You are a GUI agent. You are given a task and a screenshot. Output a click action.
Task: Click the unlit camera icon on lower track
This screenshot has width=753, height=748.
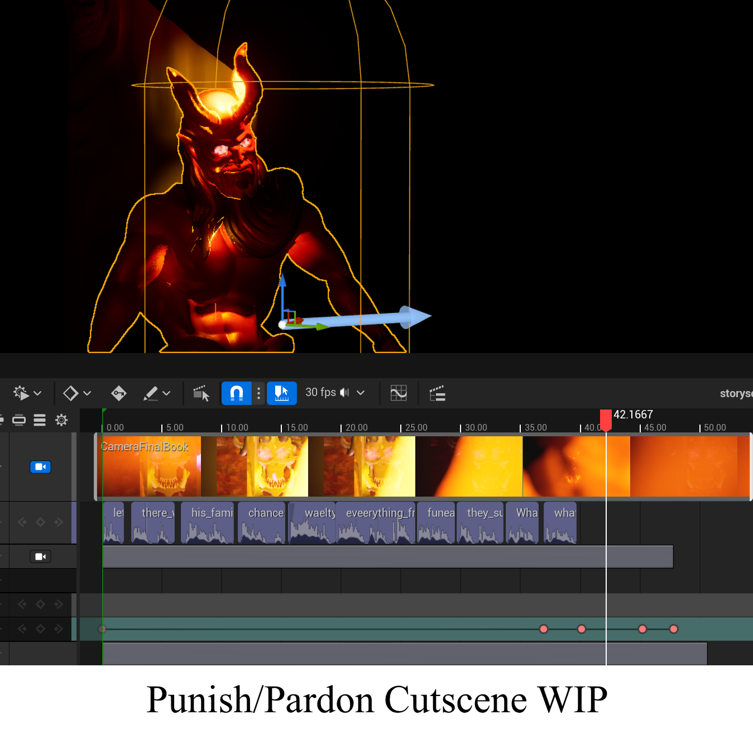40,556
